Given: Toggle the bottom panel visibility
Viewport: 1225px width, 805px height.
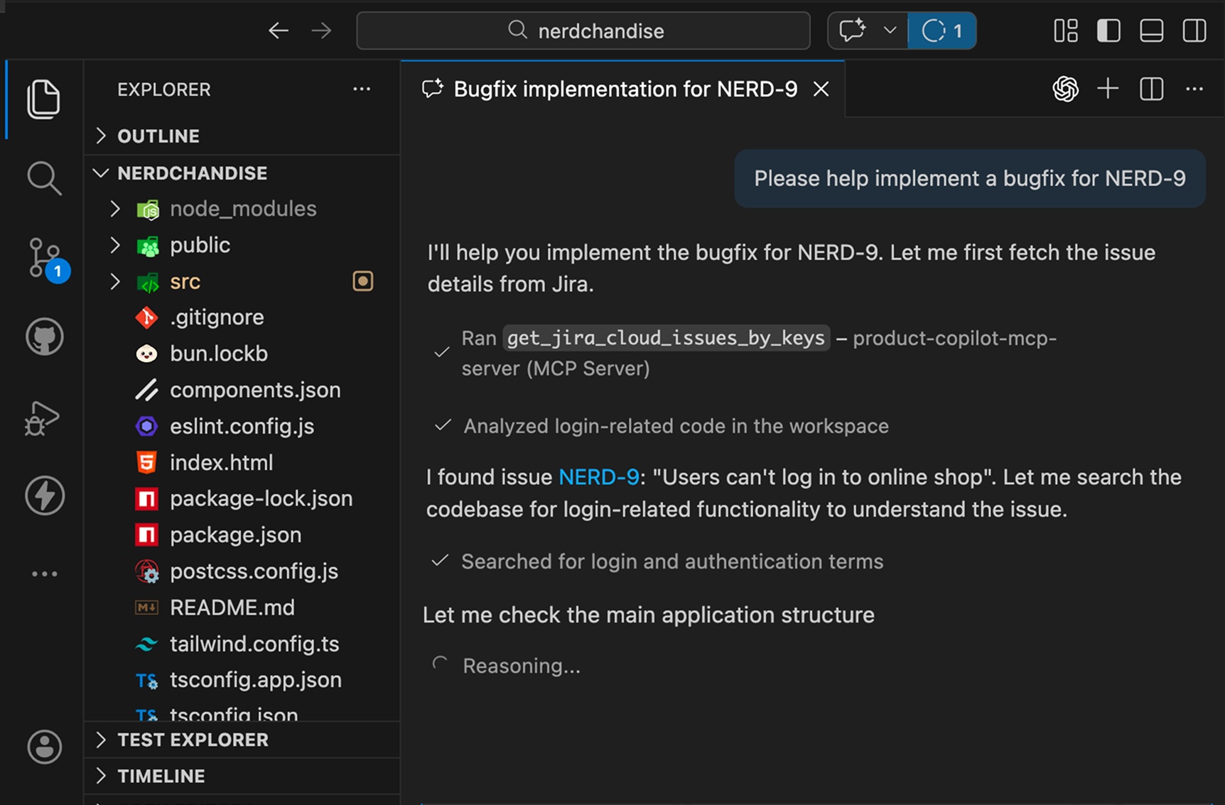Looking at the screenshot, I should pos(1151,31).
